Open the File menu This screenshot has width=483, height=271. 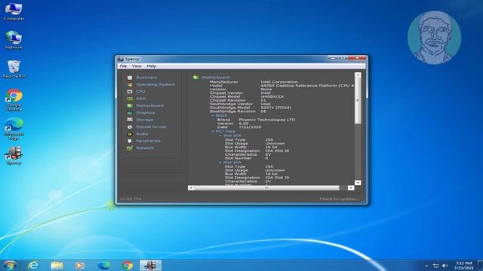(123, 66)
